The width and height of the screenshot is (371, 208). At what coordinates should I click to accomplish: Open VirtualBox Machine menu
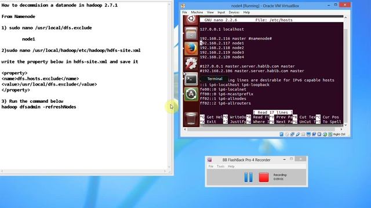point(197,12)
